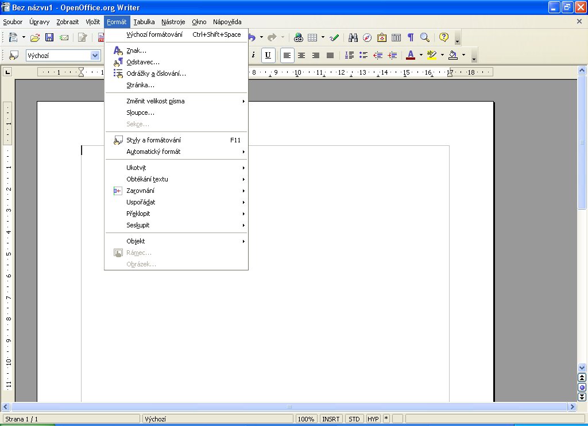The width and height of the screenshot is (588, 426).
Task: Select Stránka... in the Formát menu
Action: click(176, 85)
